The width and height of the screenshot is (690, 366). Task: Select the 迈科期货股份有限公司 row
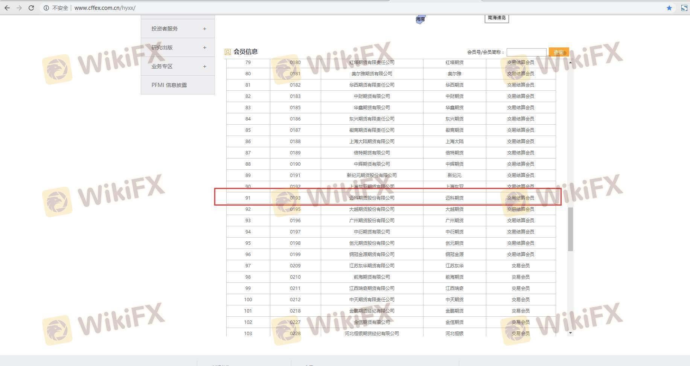372,198
